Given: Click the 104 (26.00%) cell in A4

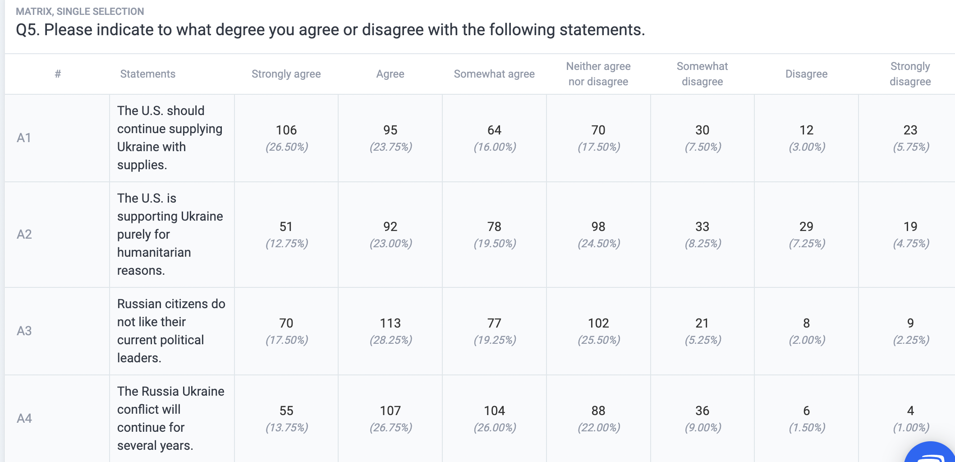Looking at the screenshot, I should [494, 419].
